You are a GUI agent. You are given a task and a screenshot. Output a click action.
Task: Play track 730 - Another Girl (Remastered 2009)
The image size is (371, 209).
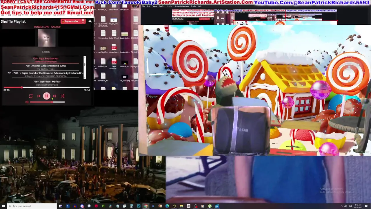(46, 67)
